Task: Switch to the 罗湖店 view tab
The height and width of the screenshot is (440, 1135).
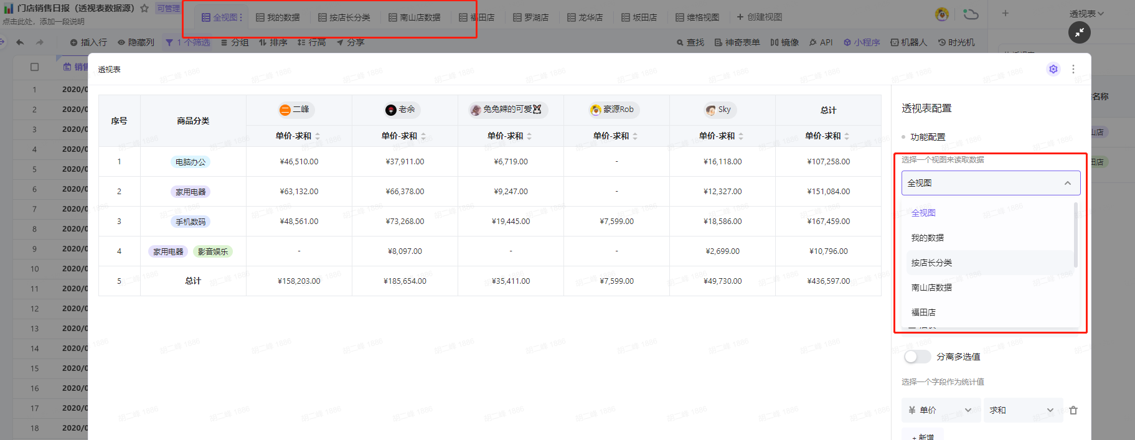Action: click(530, 17)
